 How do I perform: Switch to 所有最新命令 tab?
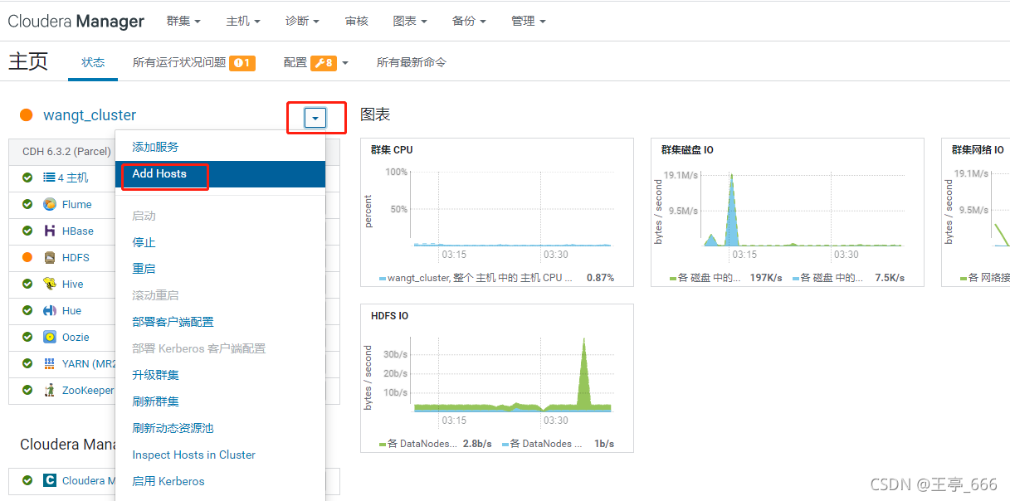(412, 62)
